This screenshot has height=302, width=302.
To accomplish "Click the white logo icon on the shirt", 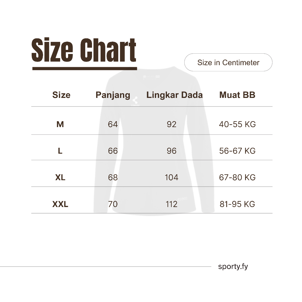I will point(135,101).
